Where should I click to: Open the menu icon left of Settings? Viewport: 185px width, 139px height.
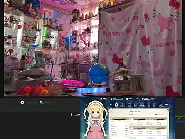155,105
